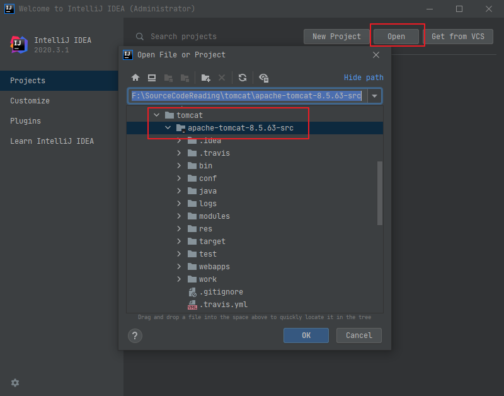Click the path input field
The height and width of the screenshot is (396, 504).
(248, 96)
